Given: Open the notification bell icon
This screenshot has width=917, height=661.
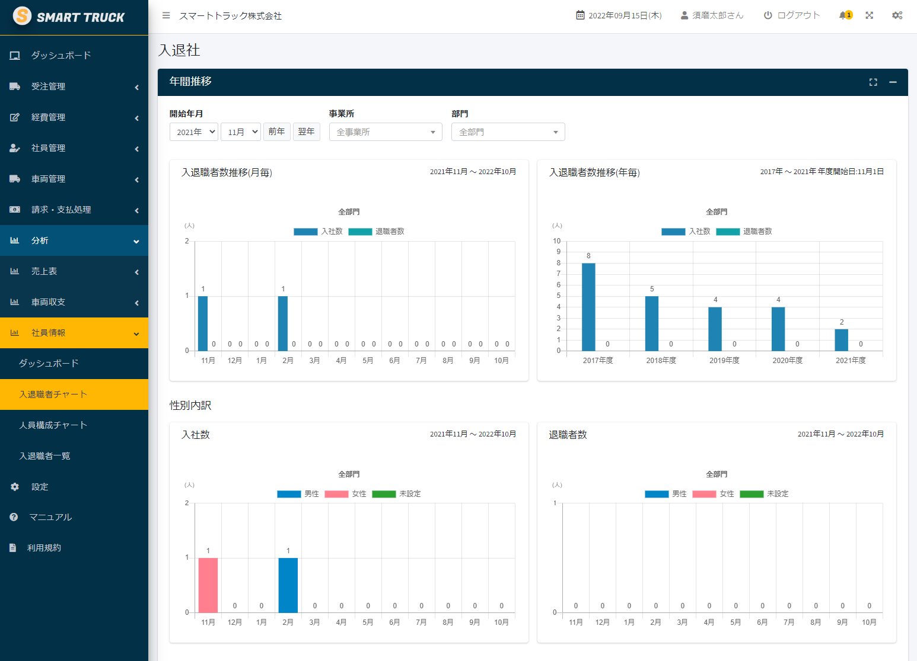Looking at the screenshot, I should (x=845, y=15).
